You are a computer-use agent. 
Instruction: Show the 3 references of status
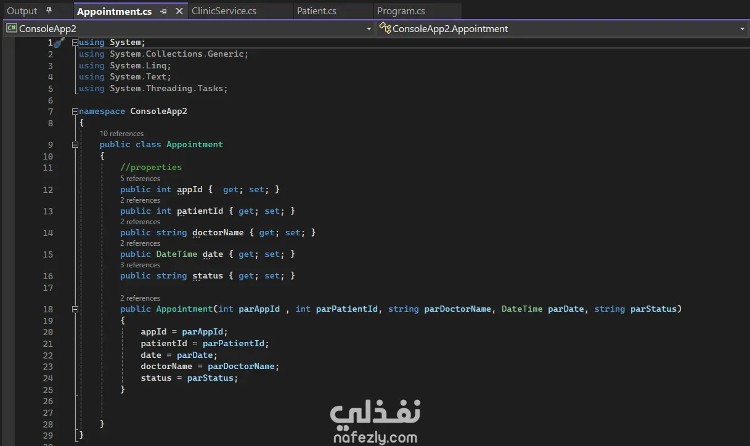[140, 265]
